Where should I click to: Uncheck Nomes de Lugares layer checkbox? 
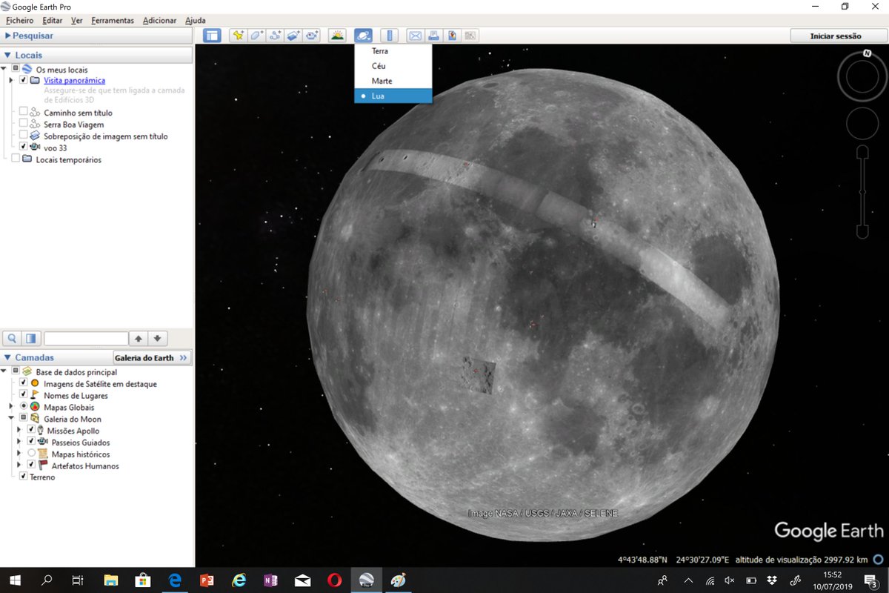pyautogui.click(x=24, y=395)
